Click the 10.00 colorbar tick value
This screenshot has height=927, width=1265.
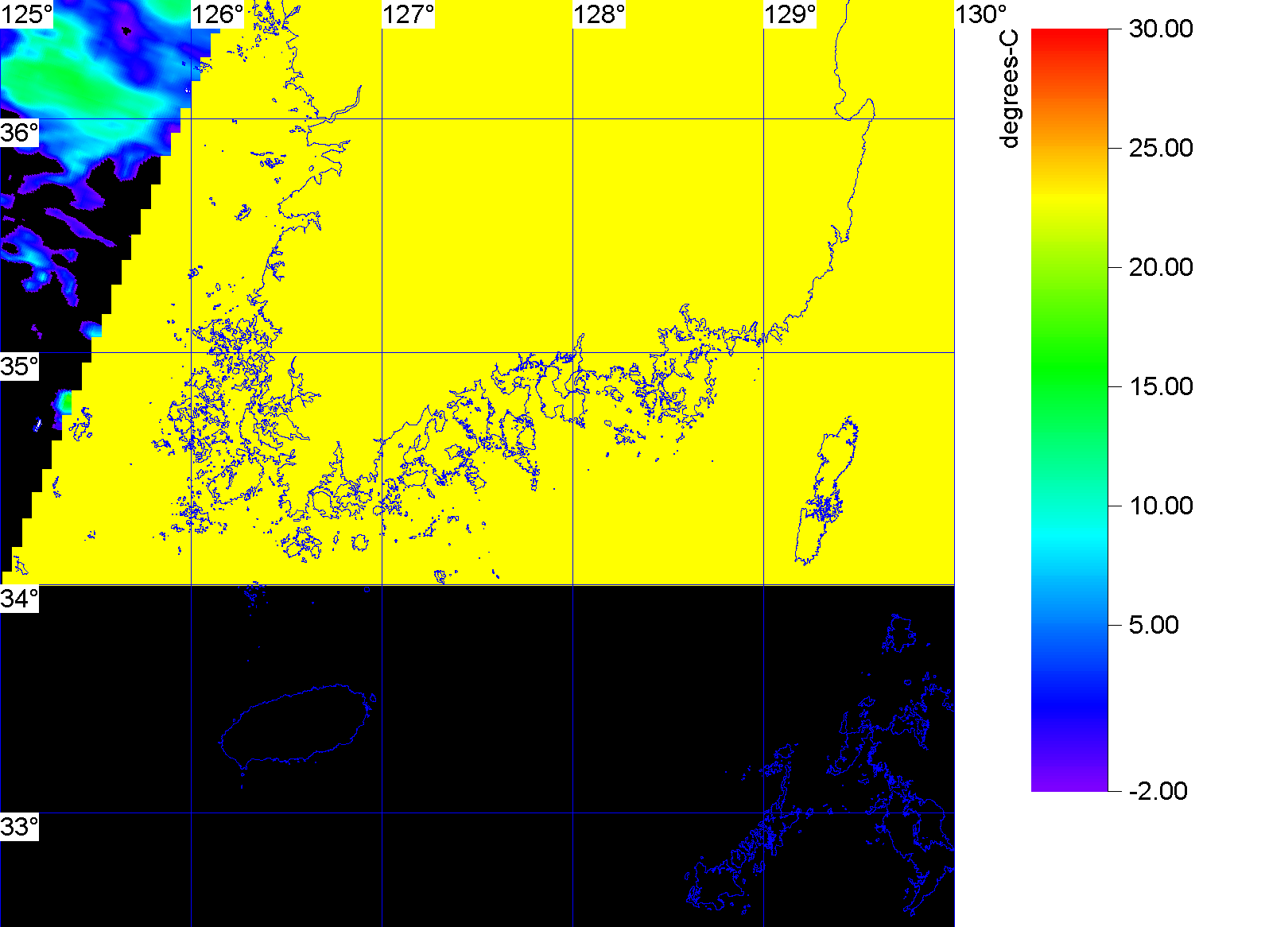click(x=1161, y=505)
